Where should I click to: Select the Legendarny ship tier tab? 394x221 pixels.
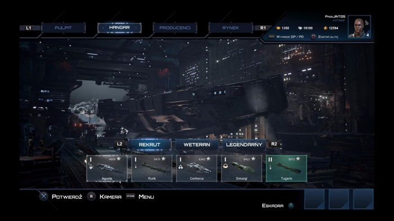point(244,144)
